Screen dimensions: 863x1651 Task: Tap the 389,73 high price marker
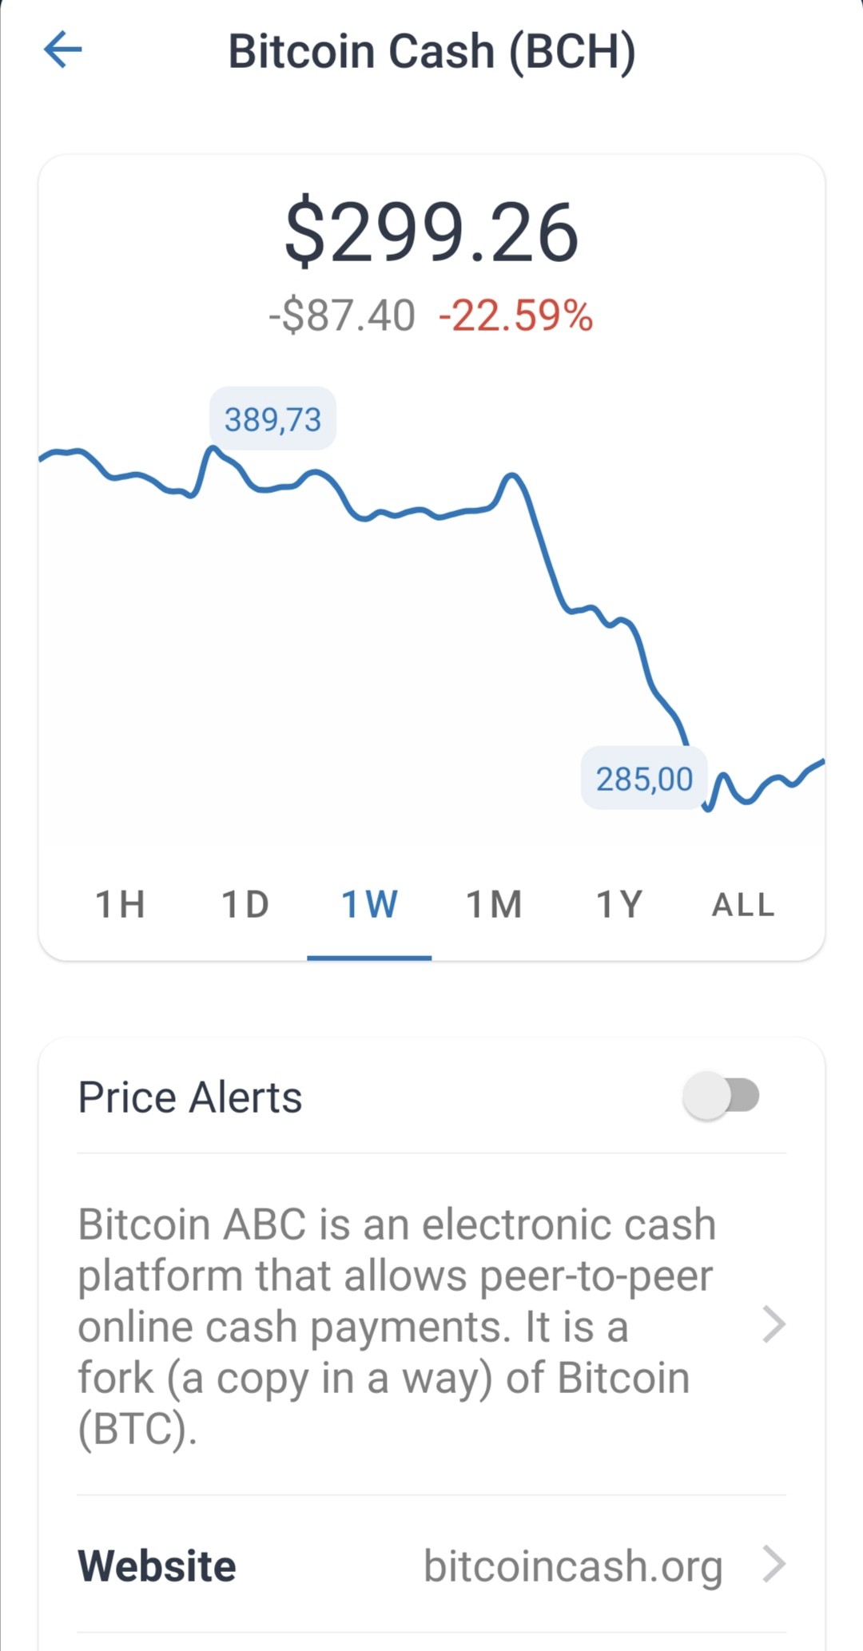pos(272,419)
